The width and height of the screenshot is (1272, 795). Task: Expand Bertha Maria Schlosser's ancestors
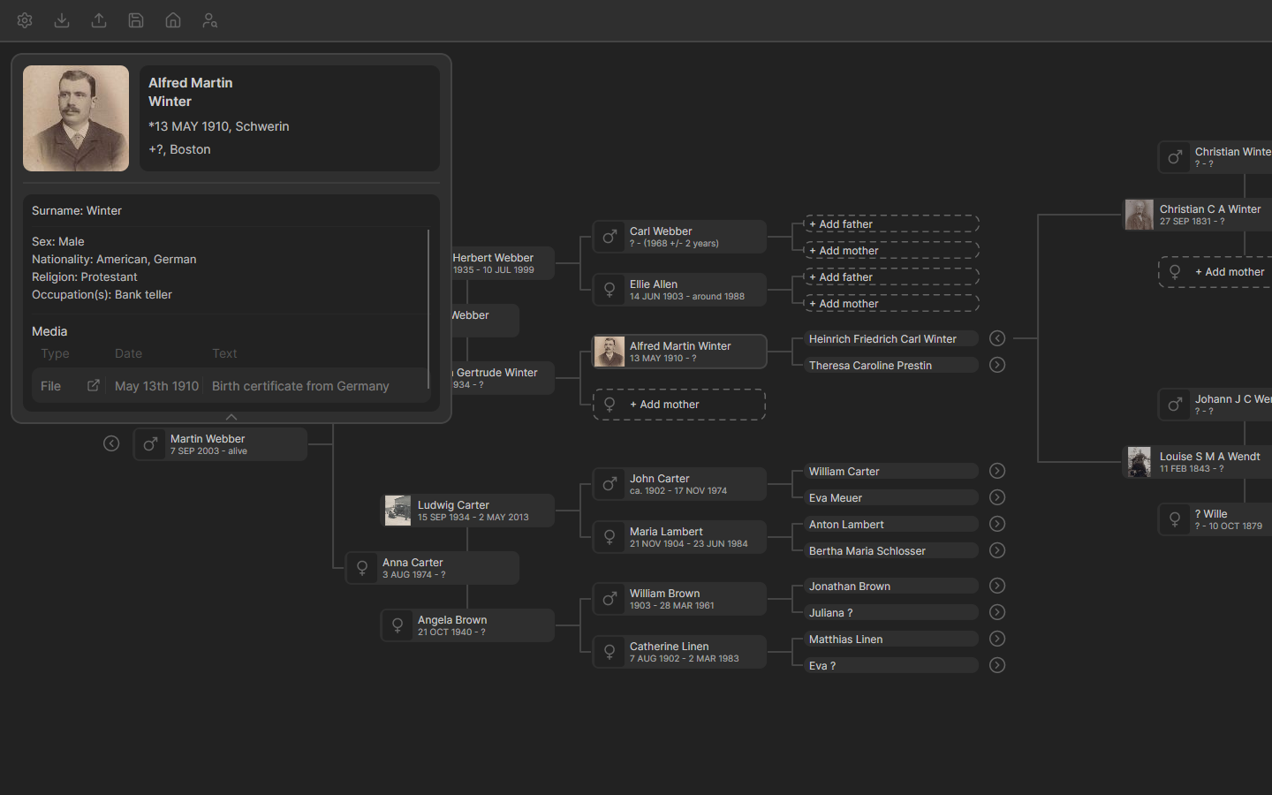996,550
